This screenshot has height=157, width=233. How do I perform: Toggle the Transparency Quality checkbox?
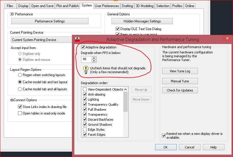(x=85, y=104)
